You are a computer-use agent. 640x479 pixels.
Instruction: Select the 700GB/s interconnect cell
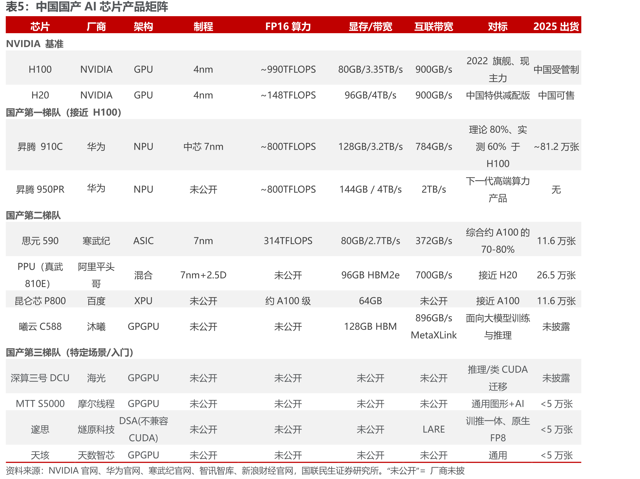[x=433, y=275]
